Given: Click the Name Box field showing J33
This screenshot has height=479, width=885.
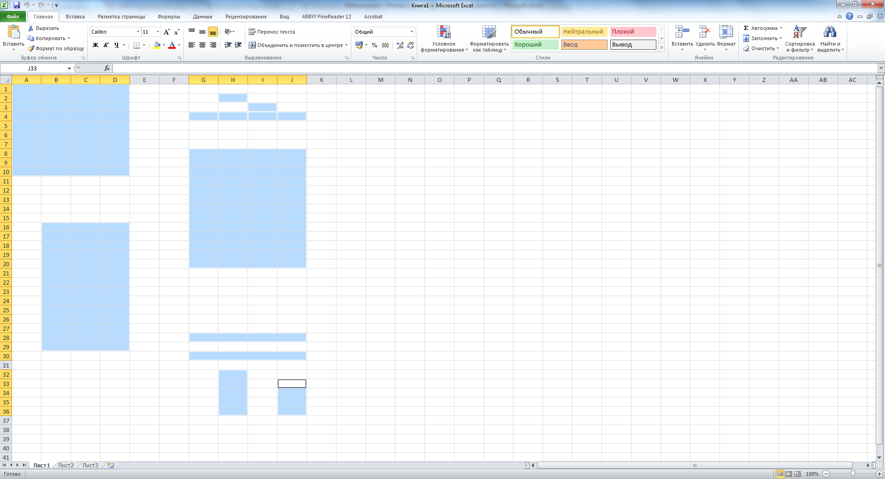Looking at the screenshot, I should pos(33,68).
